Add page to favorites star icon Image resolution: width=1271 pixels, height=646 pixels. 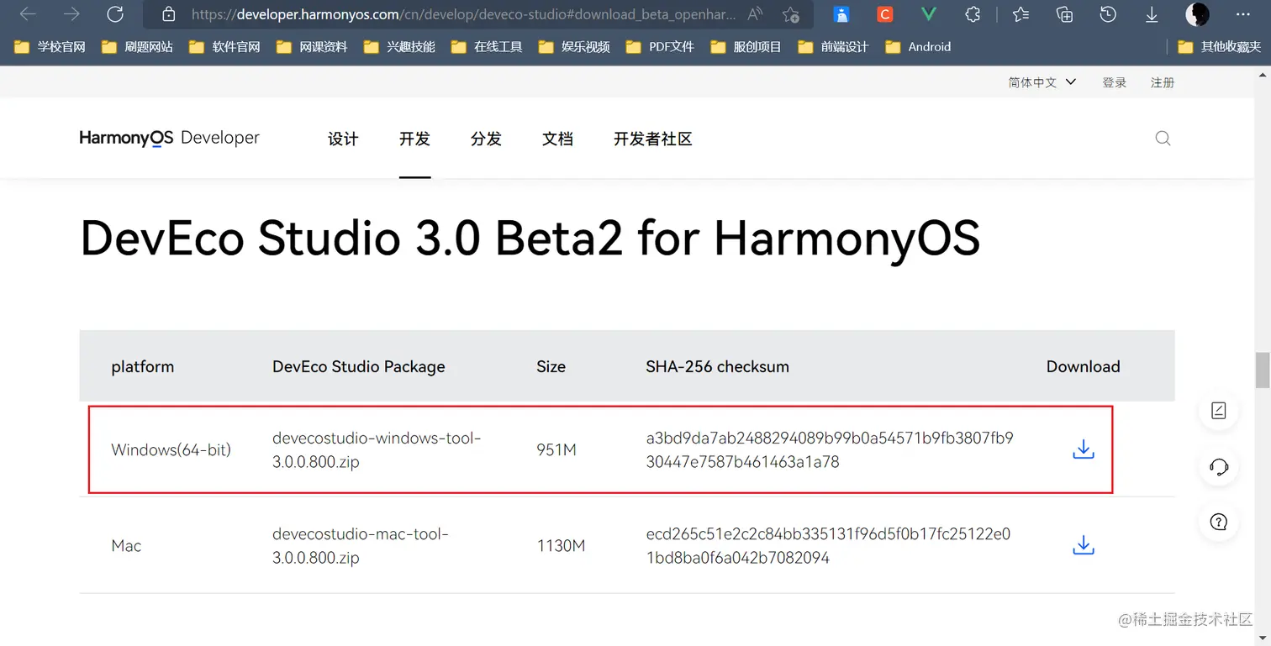[x=791, y=14]
